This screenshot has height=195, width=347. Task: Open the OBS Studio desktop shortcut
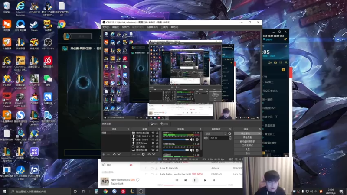(48, 44)
